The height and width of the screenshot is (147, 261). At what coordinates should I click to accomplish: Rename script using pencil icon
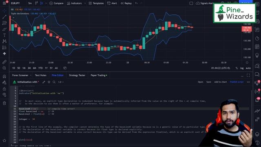coord(44,82)
